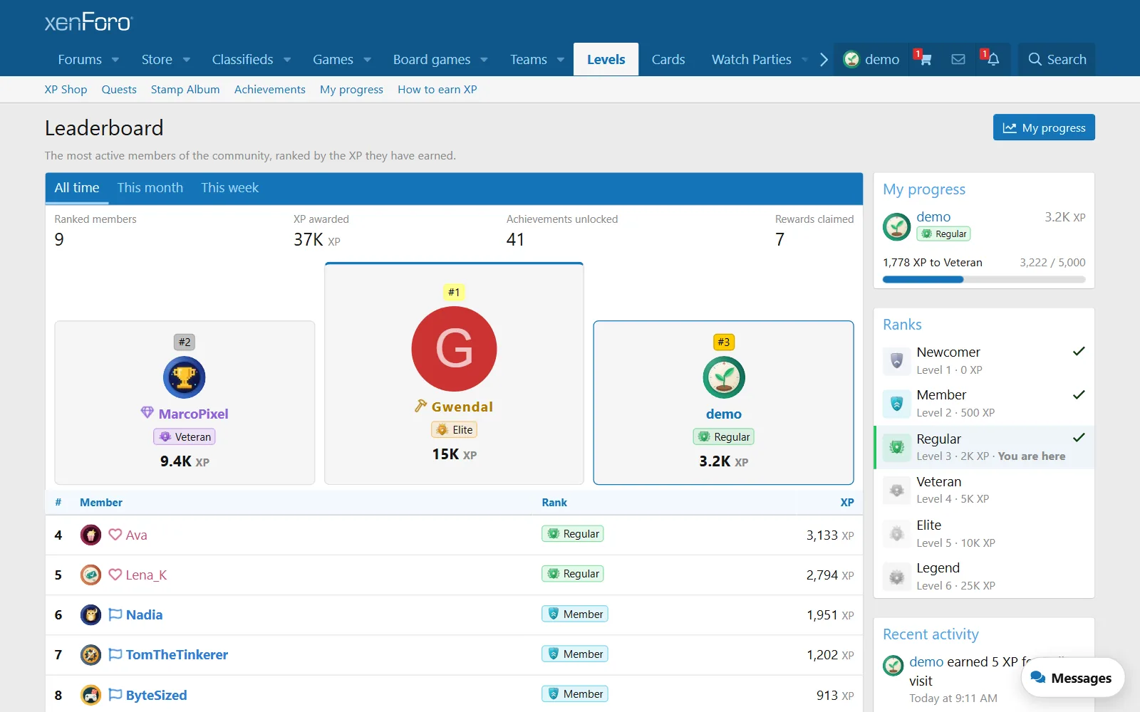Click Ava's avatar in row 4

(90, 535)
